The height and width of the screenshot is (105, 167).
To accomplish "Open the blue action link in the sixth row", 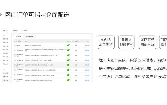I will coord(87,70).
